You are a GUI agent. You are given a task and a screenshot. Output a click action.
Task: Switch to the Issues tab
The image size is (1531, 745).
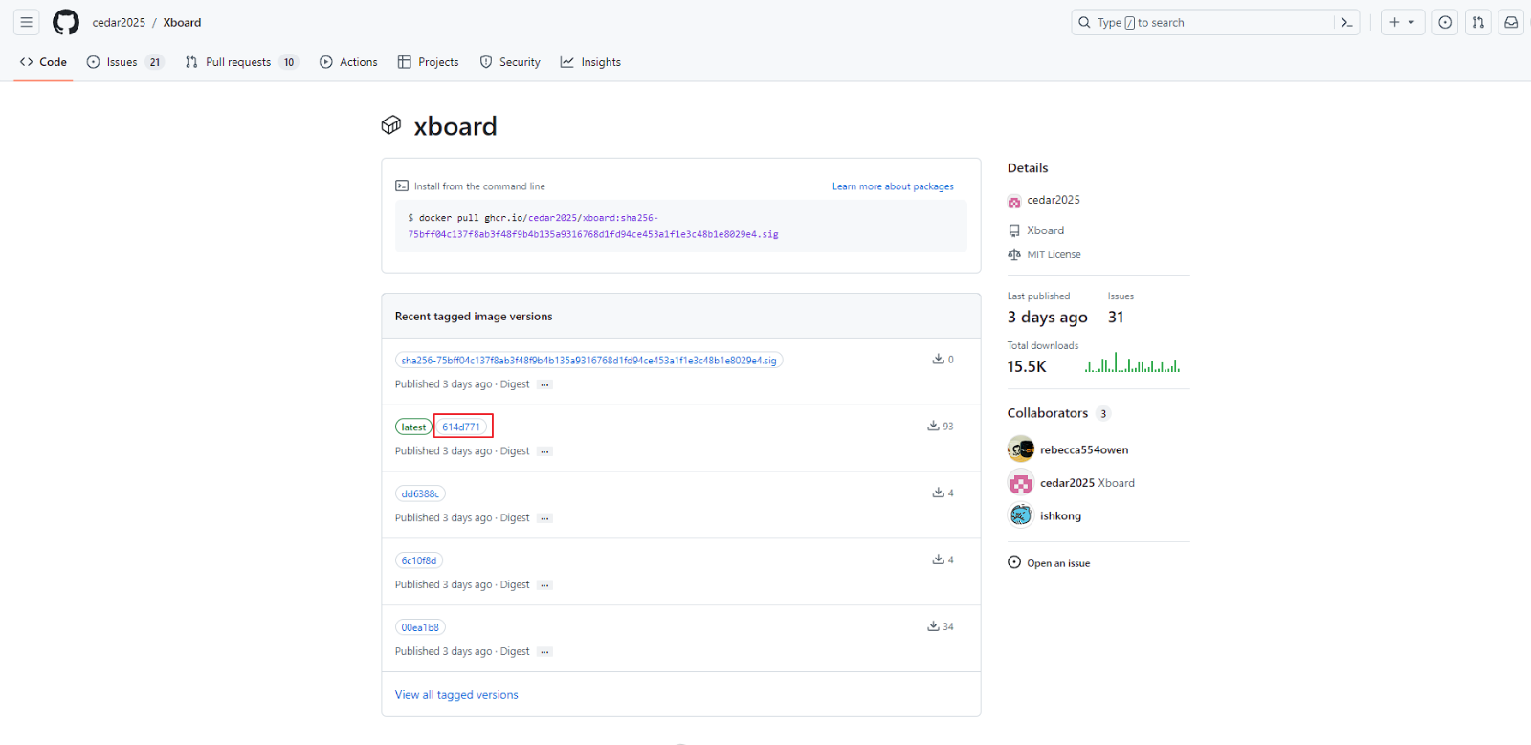[124, 62]
